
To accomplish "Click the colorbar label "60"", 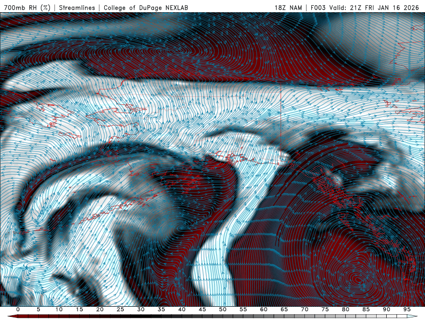I will [x=263, y=309].
